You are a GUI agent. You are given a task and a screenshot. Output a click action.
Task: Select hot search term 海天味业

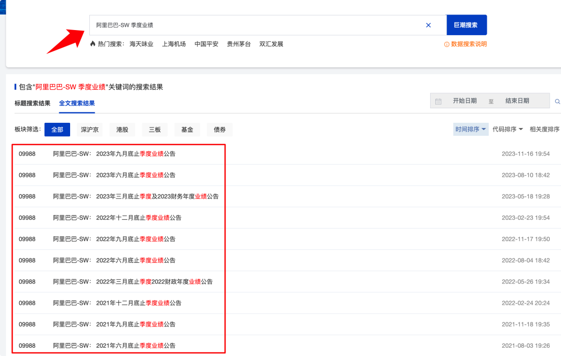tap(141, 44)
